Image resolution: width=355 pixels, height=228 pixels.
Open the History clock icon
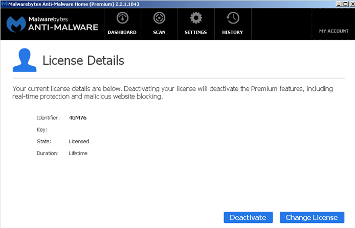pyautogui.click(x=232, y=18)
